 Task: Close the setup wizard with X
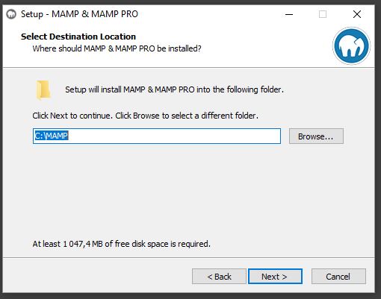coord(357,14)
